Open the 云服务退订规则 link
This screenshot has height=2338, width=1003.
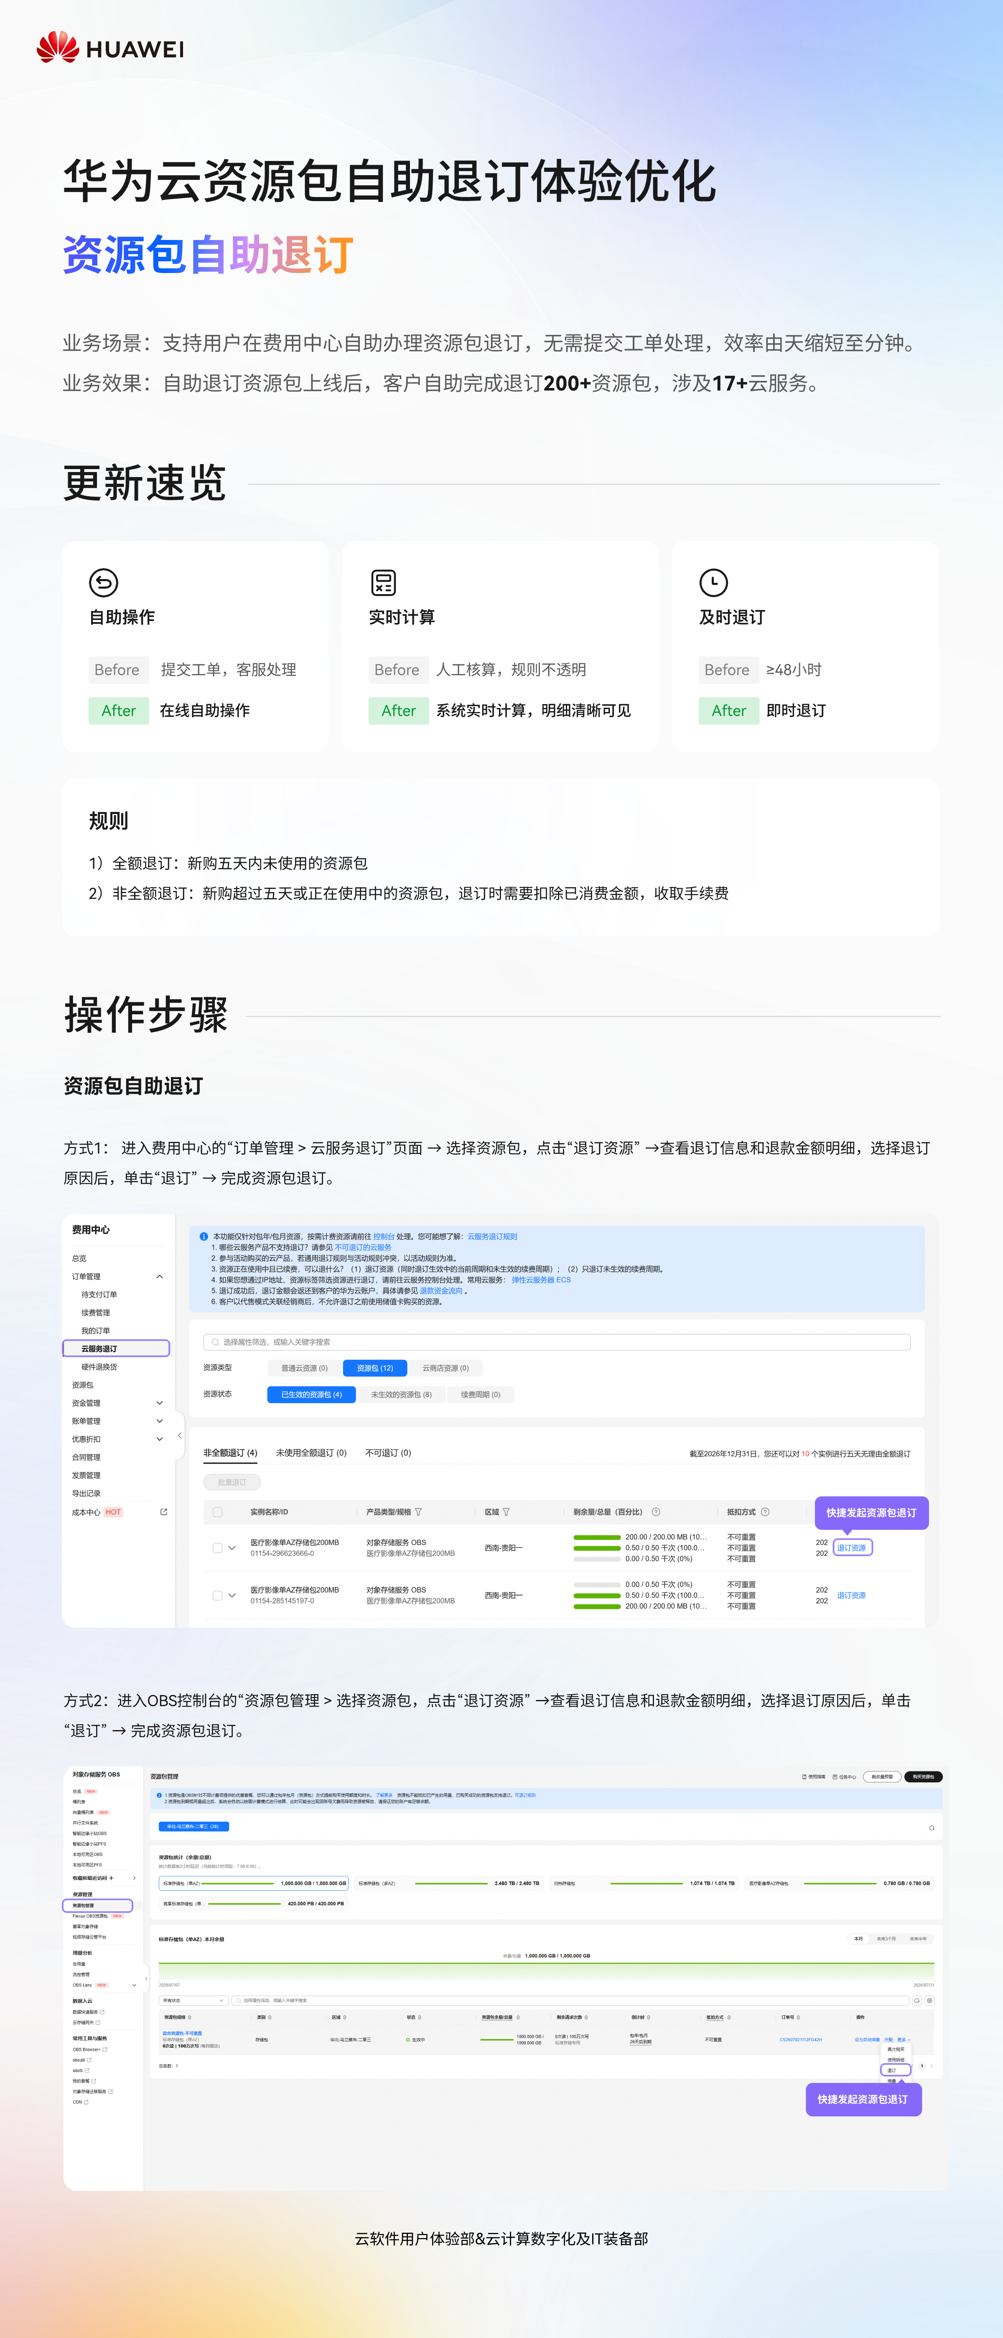click(492, 1236)
